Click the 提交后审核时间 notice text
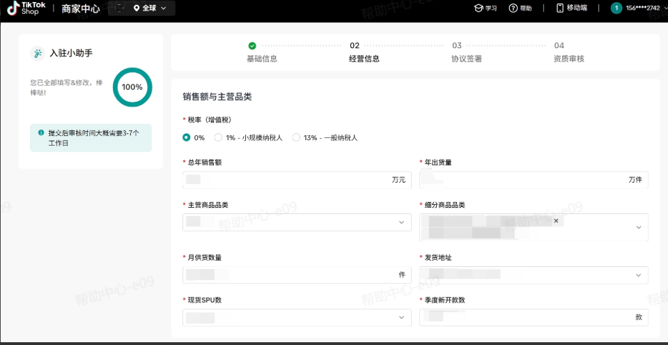The image size is (668, 345). tap(94, 138)
